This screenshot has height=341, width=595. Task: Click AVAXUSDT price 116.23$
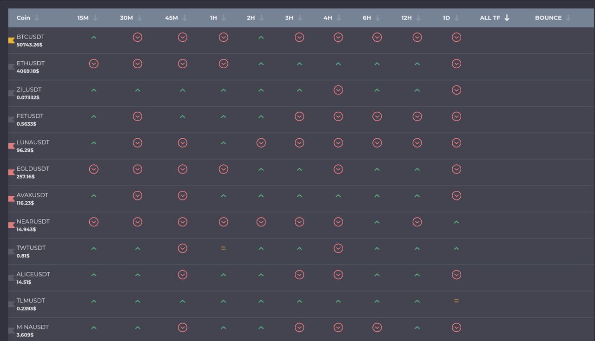click(25, 203)
